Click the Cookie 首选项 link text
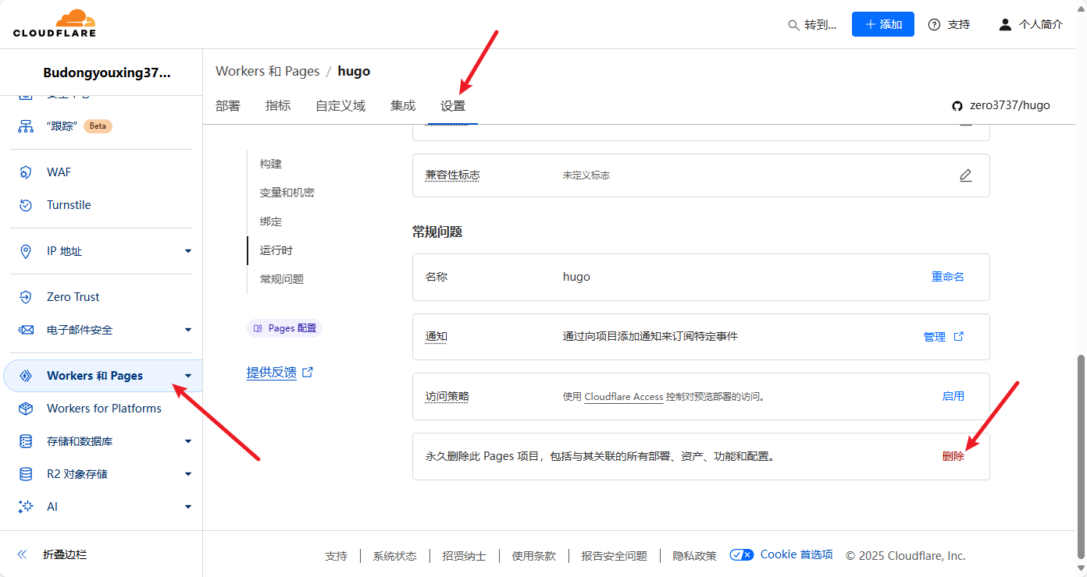 [797, 554]
